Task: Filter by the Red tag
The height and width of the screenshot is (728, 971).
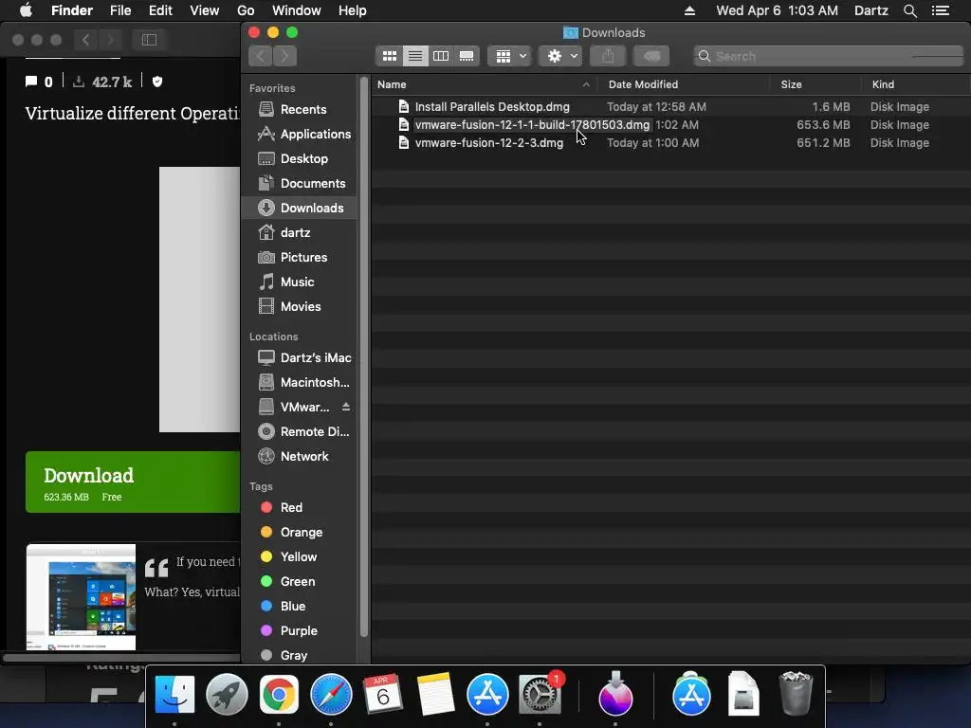Action: click(x=299, y=508)
